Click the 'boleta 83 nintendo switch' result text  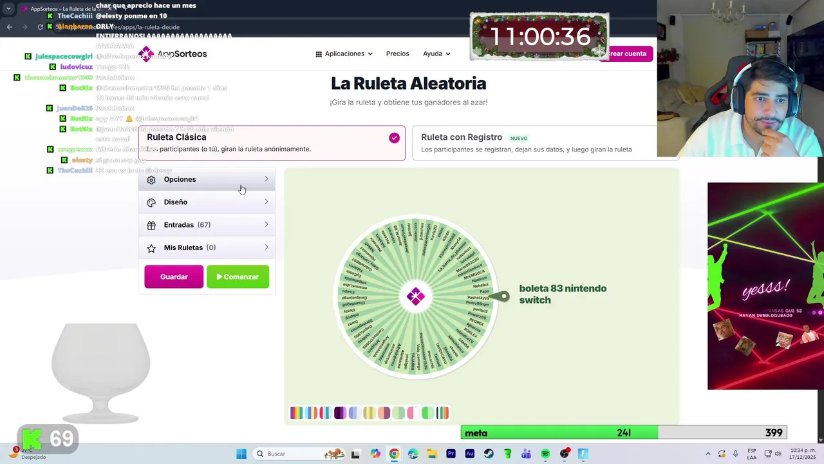(x=563, y=294)
